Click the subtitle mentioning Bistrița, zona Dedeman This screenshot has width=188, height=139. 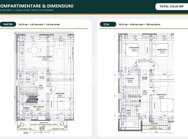click(27, 10)
